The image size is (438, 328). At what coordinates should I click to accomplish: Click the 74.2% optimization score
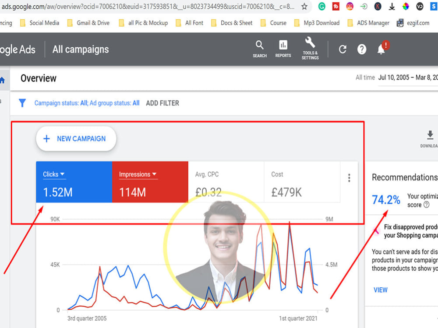point(386,200)
